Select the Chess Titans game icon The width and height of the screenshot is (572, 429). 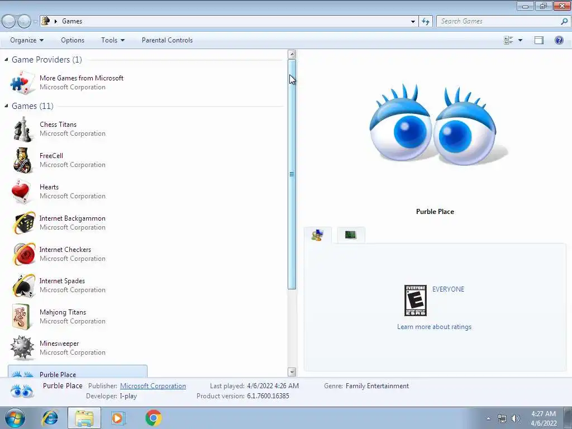point(22,129)
